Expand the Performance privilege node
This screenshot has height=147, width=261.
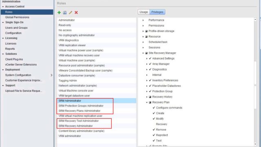pos(143,20)
